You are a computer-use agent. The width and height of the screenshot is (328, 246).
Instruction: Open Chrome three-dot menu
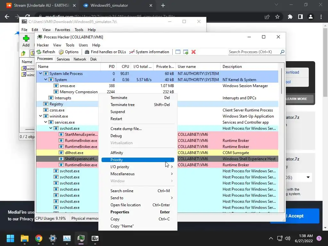click(x=321, y=17)
